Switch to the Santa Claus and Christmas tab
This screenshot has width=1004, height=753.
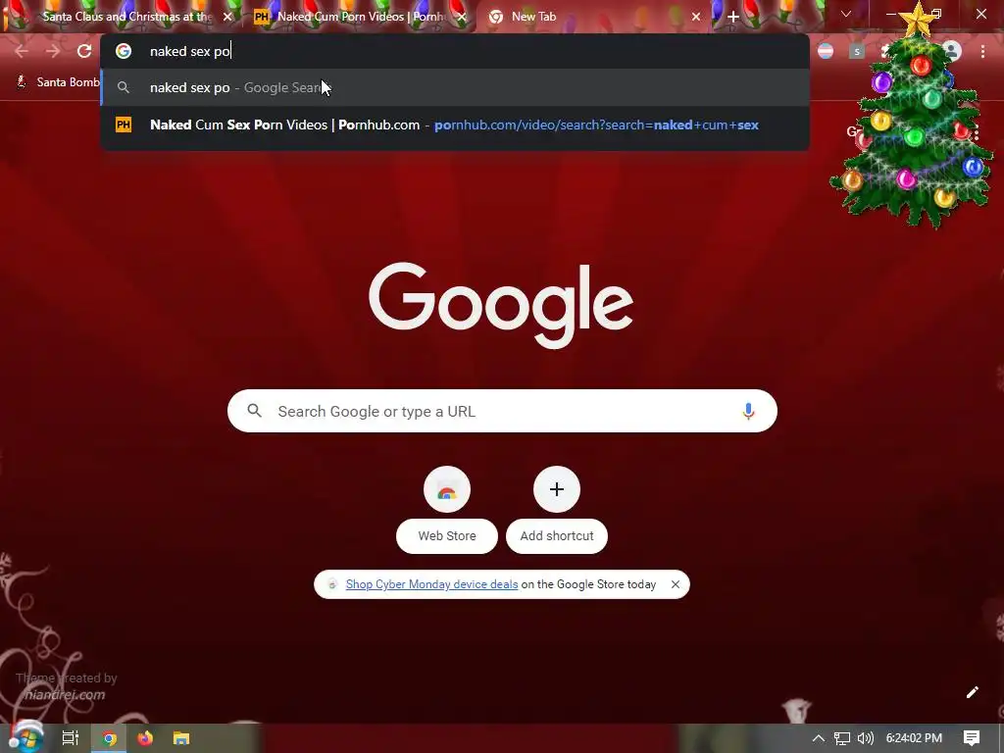point(126,17)
